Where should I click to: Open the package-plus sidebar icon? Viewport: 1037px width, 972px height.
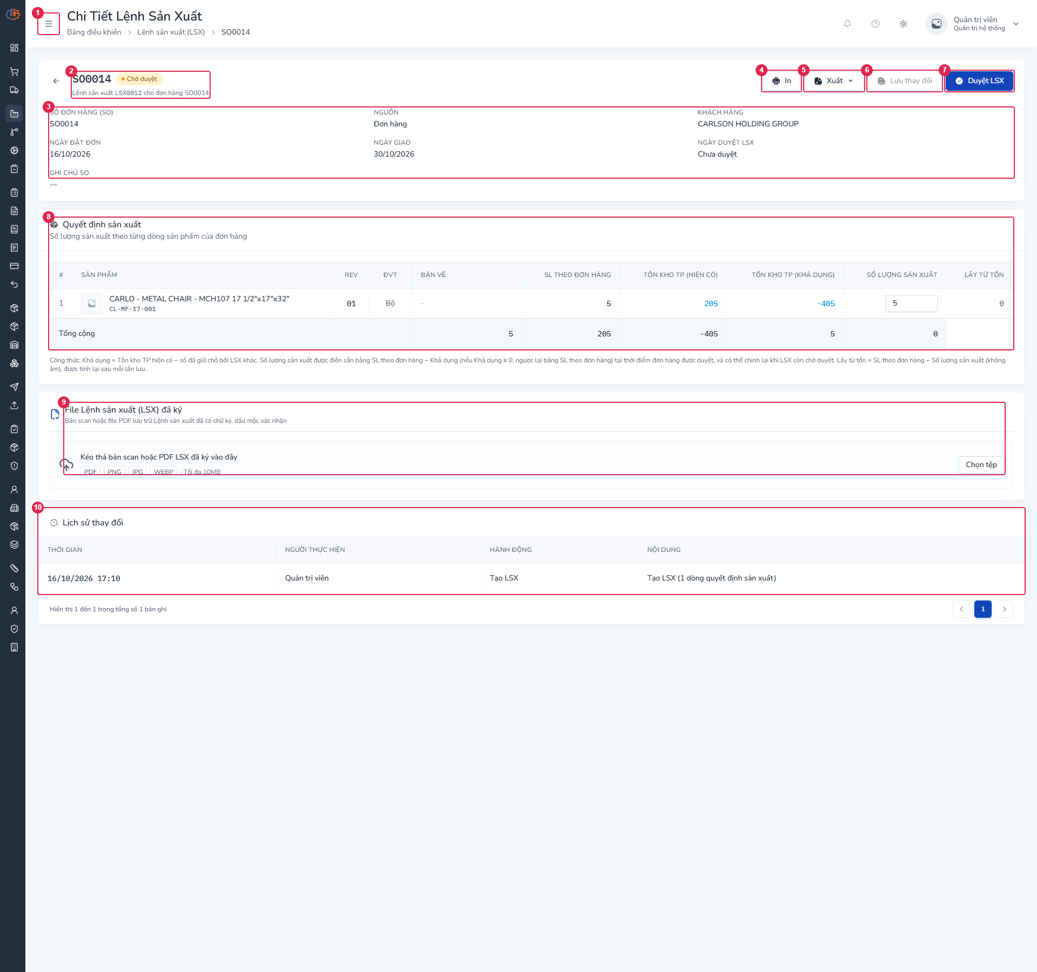point(15,308)
